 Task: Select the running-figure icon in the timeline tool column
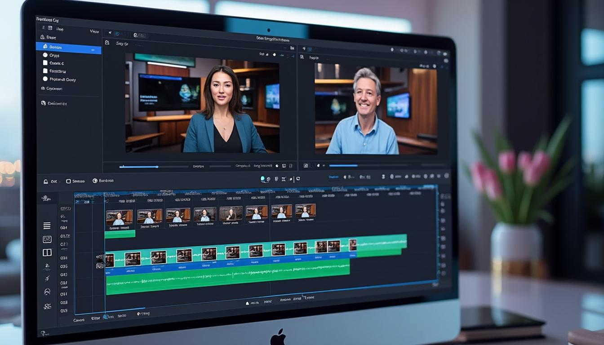(47, 266)
